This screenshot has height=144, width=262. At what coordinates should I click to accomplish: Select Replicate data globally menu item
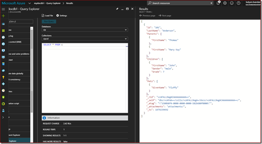point(19,73)
